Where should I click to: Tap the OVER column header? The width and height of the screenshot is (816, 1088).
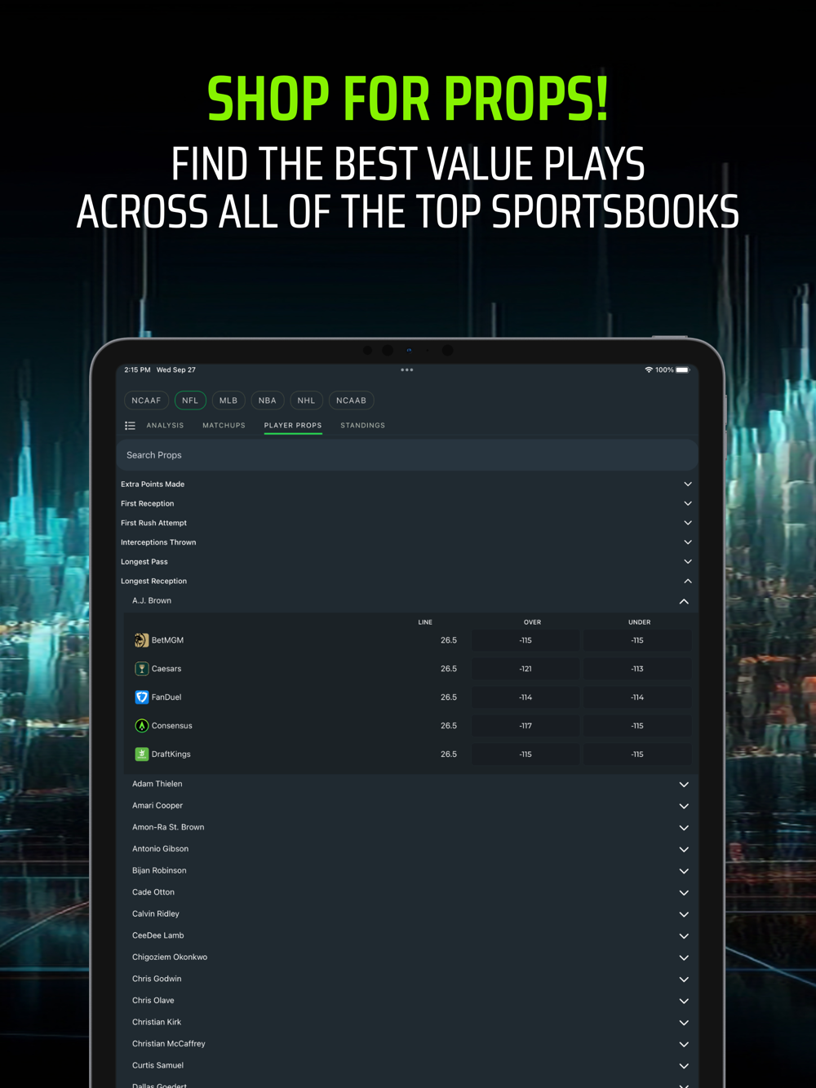coord(532,622)
